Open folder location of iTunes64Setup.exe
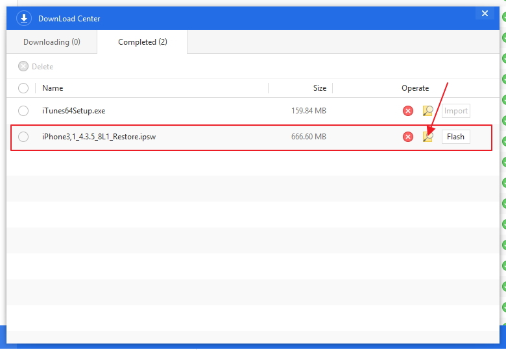 (428, 111)
